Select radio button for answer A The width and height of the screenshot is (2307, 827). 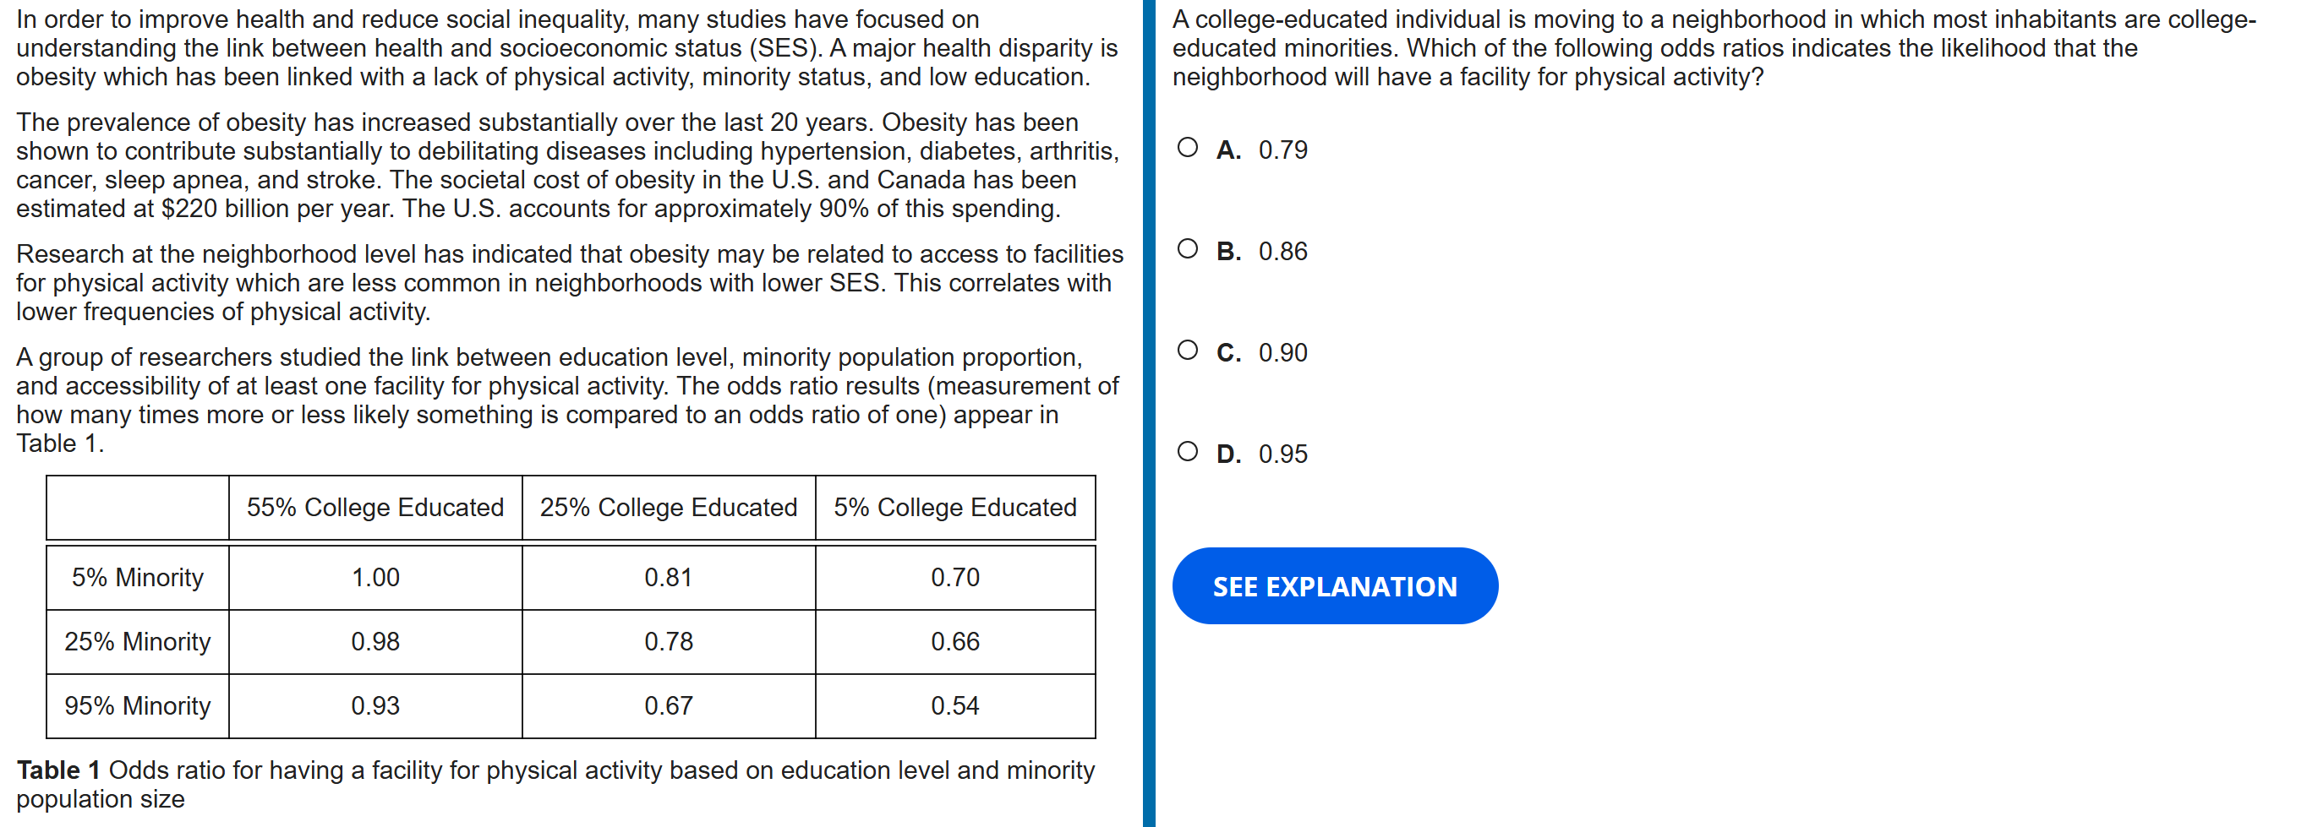(x=1187, y=148)
